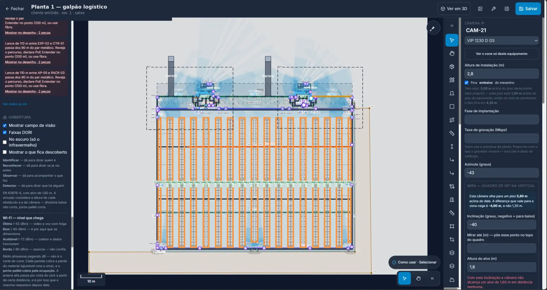Screen dimensions: 547x290
Task: Select the crop tool
Action: click(452, 240)
